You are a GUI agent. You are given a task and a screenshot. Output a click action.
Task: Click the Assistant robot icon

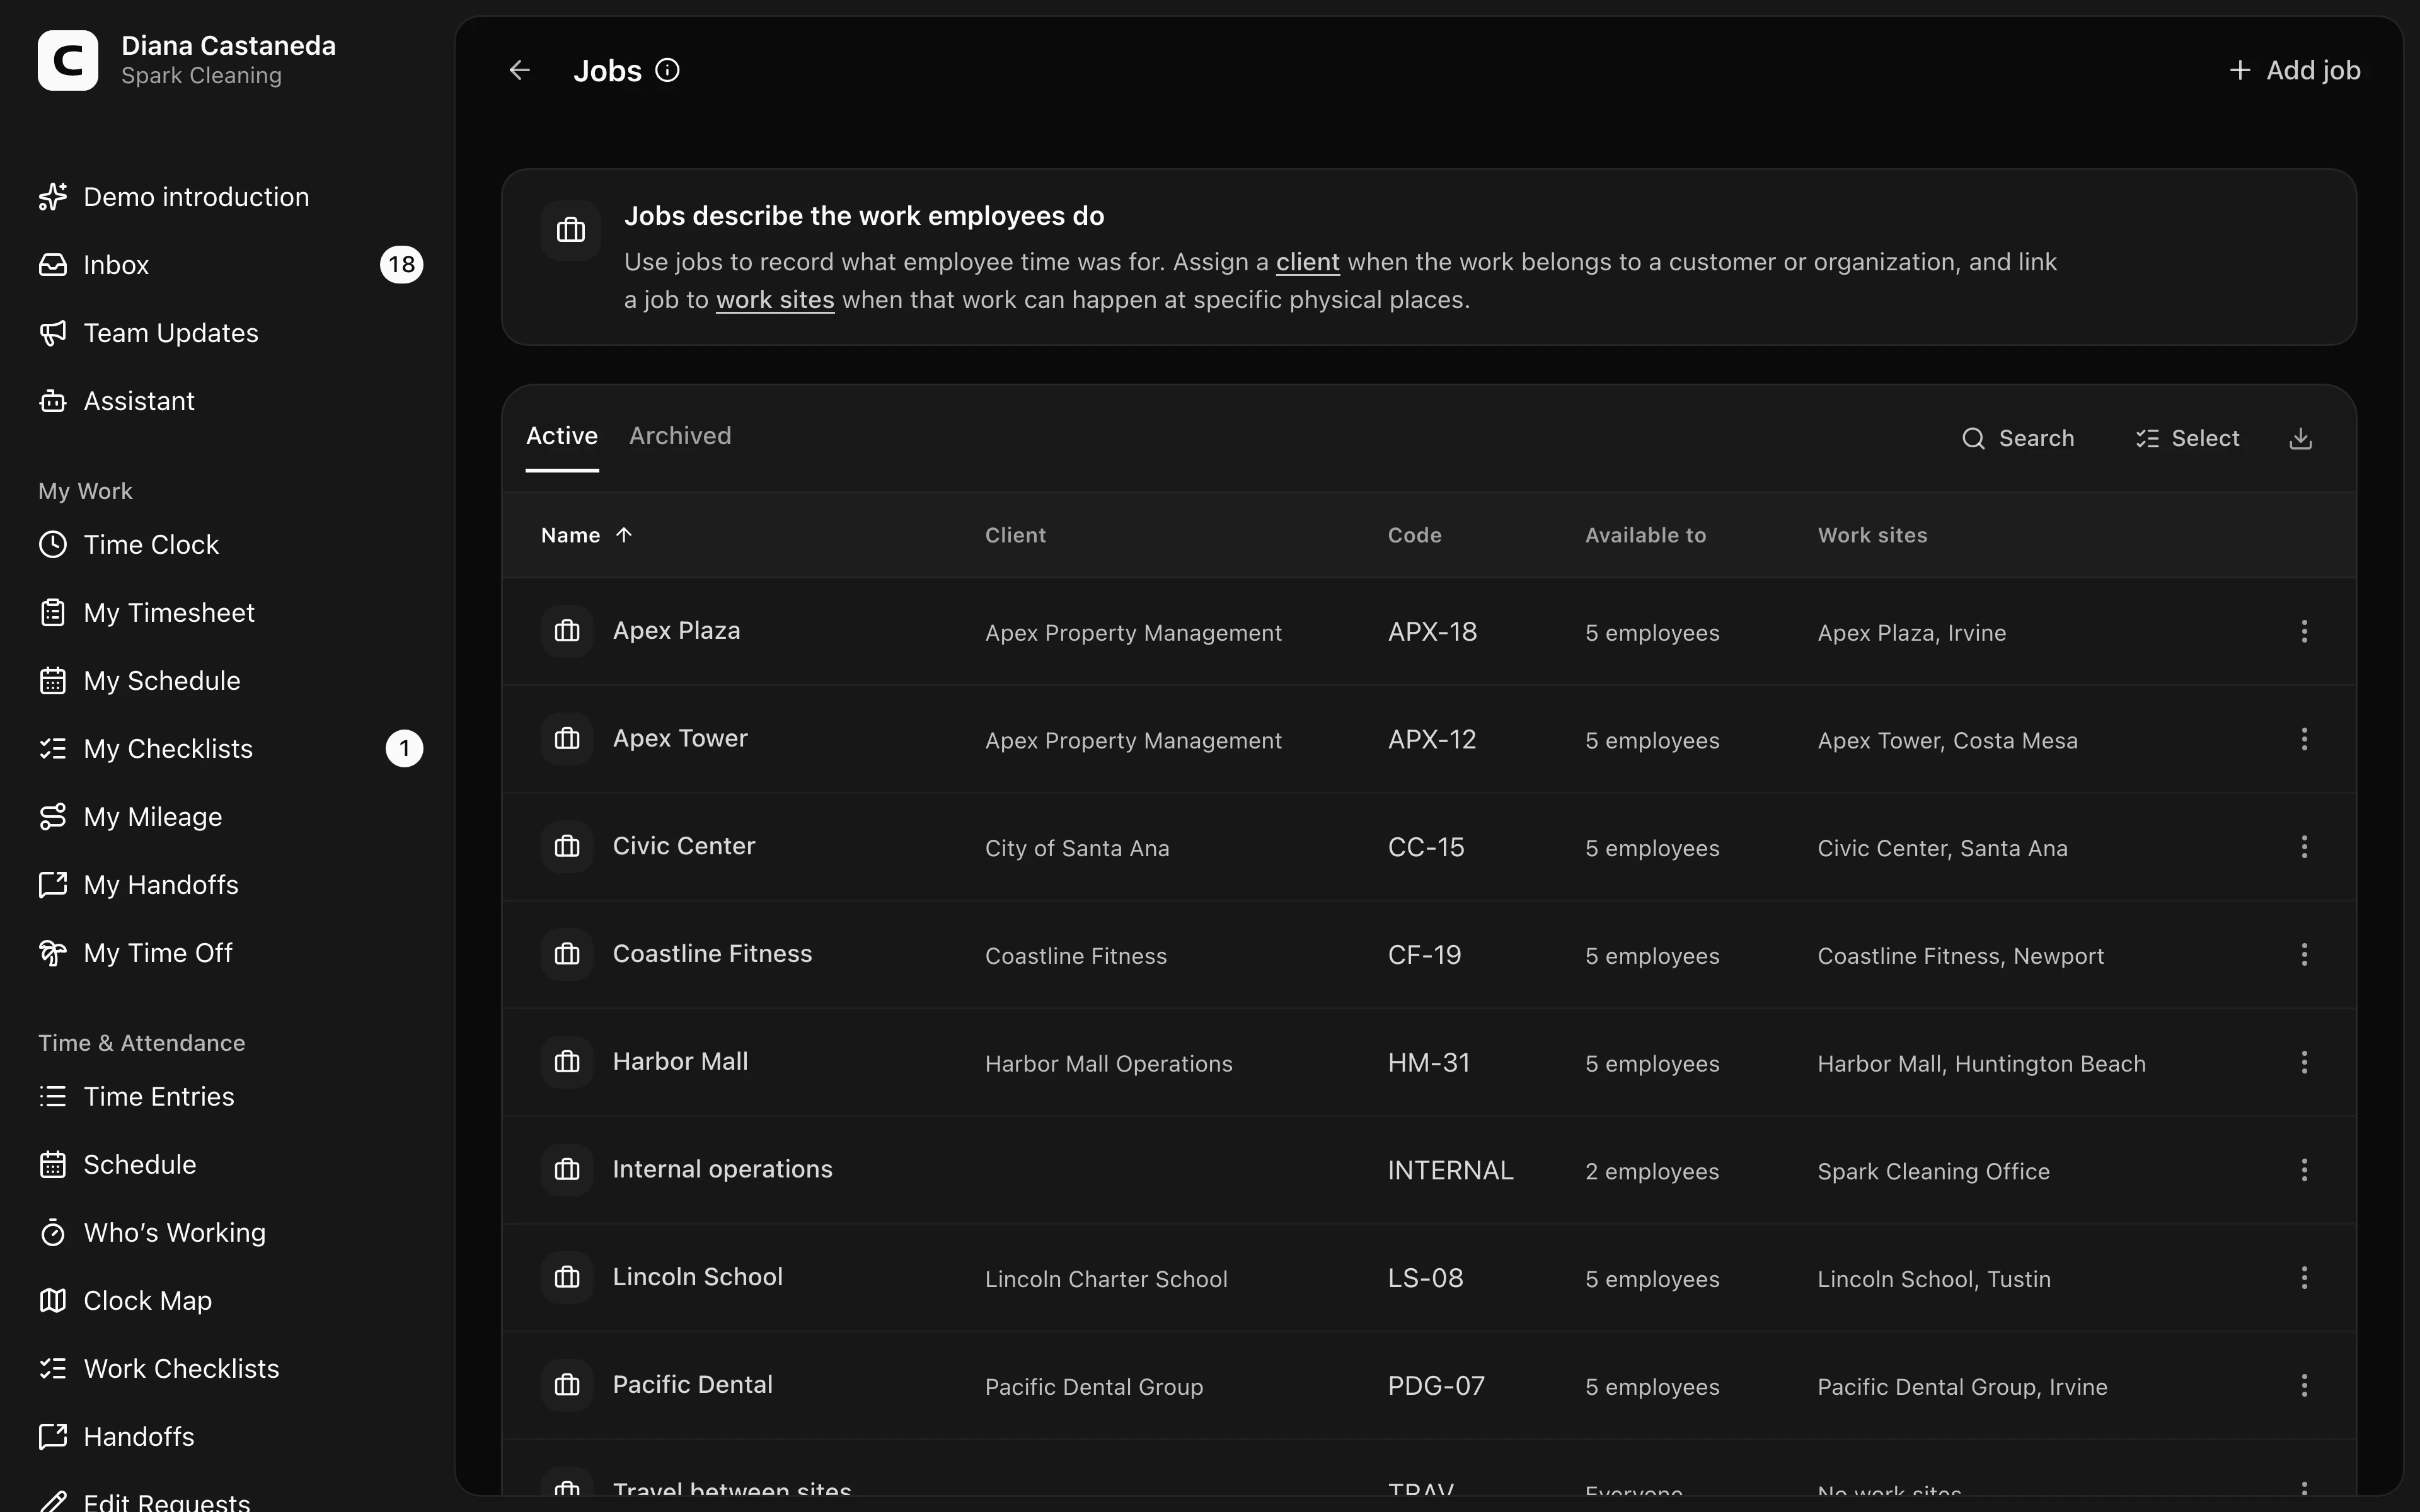pyautogui.click(x=53, y=401)
